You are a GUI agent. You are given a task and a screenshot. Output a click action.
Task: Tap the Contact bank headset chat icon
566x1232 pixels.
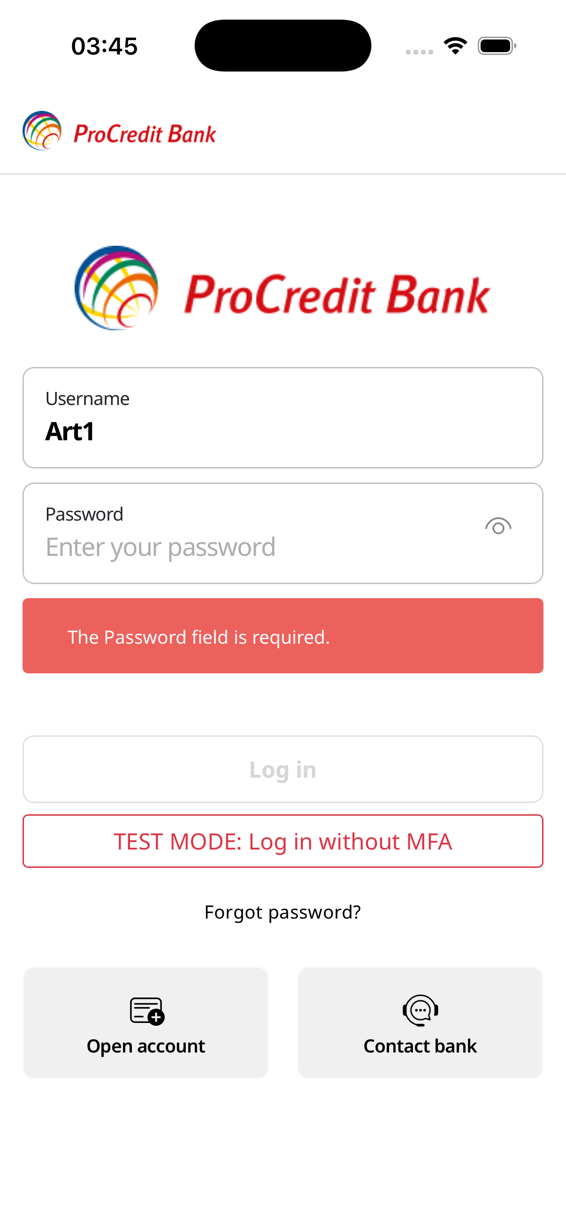tap(421, 1010)
